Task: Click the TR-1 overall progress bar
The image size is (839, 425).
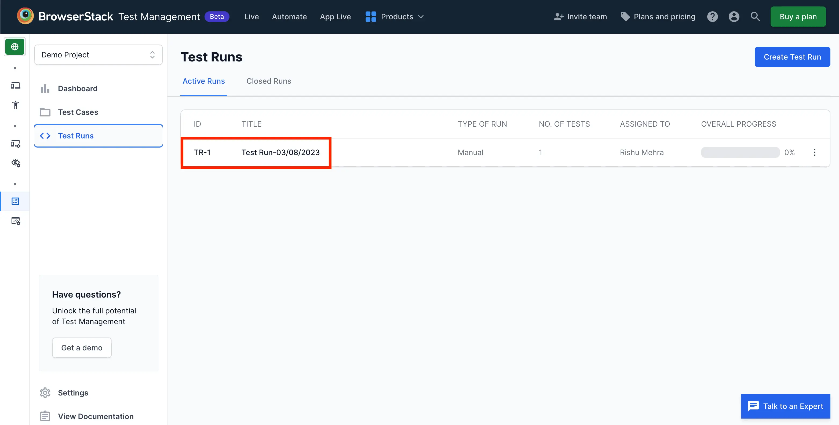Action: (x=740, y=152)
